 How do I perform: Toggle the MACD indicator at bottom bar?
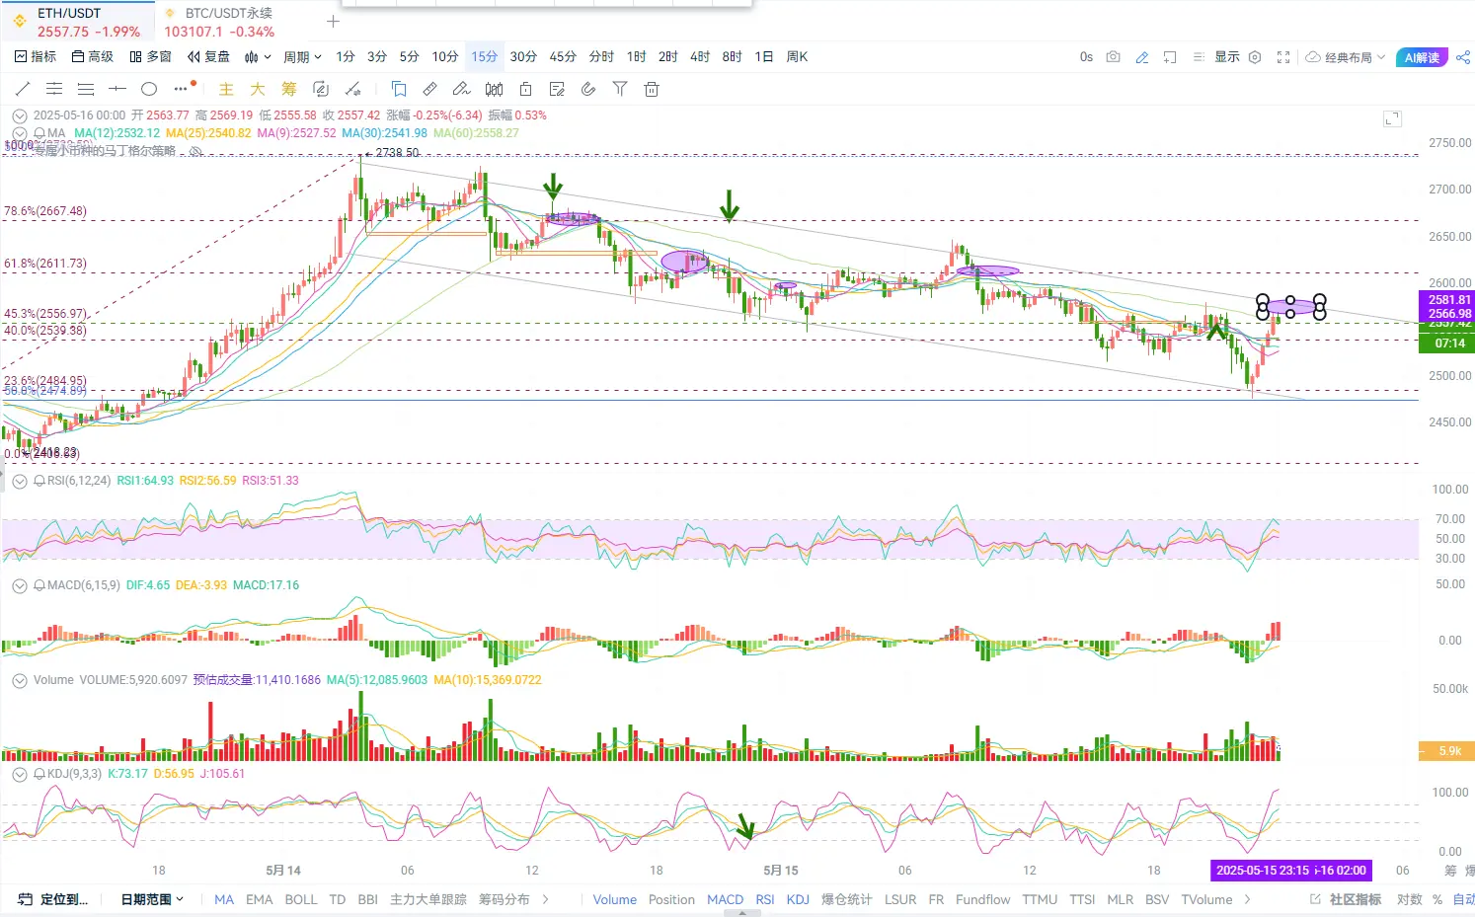(x=725, y=899)
